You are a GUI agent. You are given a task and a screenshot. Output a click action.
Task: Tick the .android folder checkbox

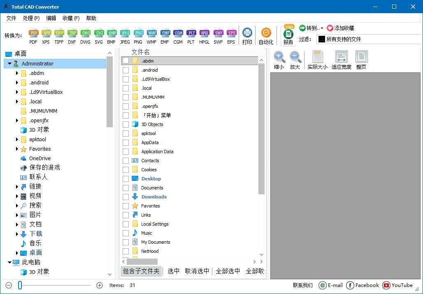tap(126, 70)
